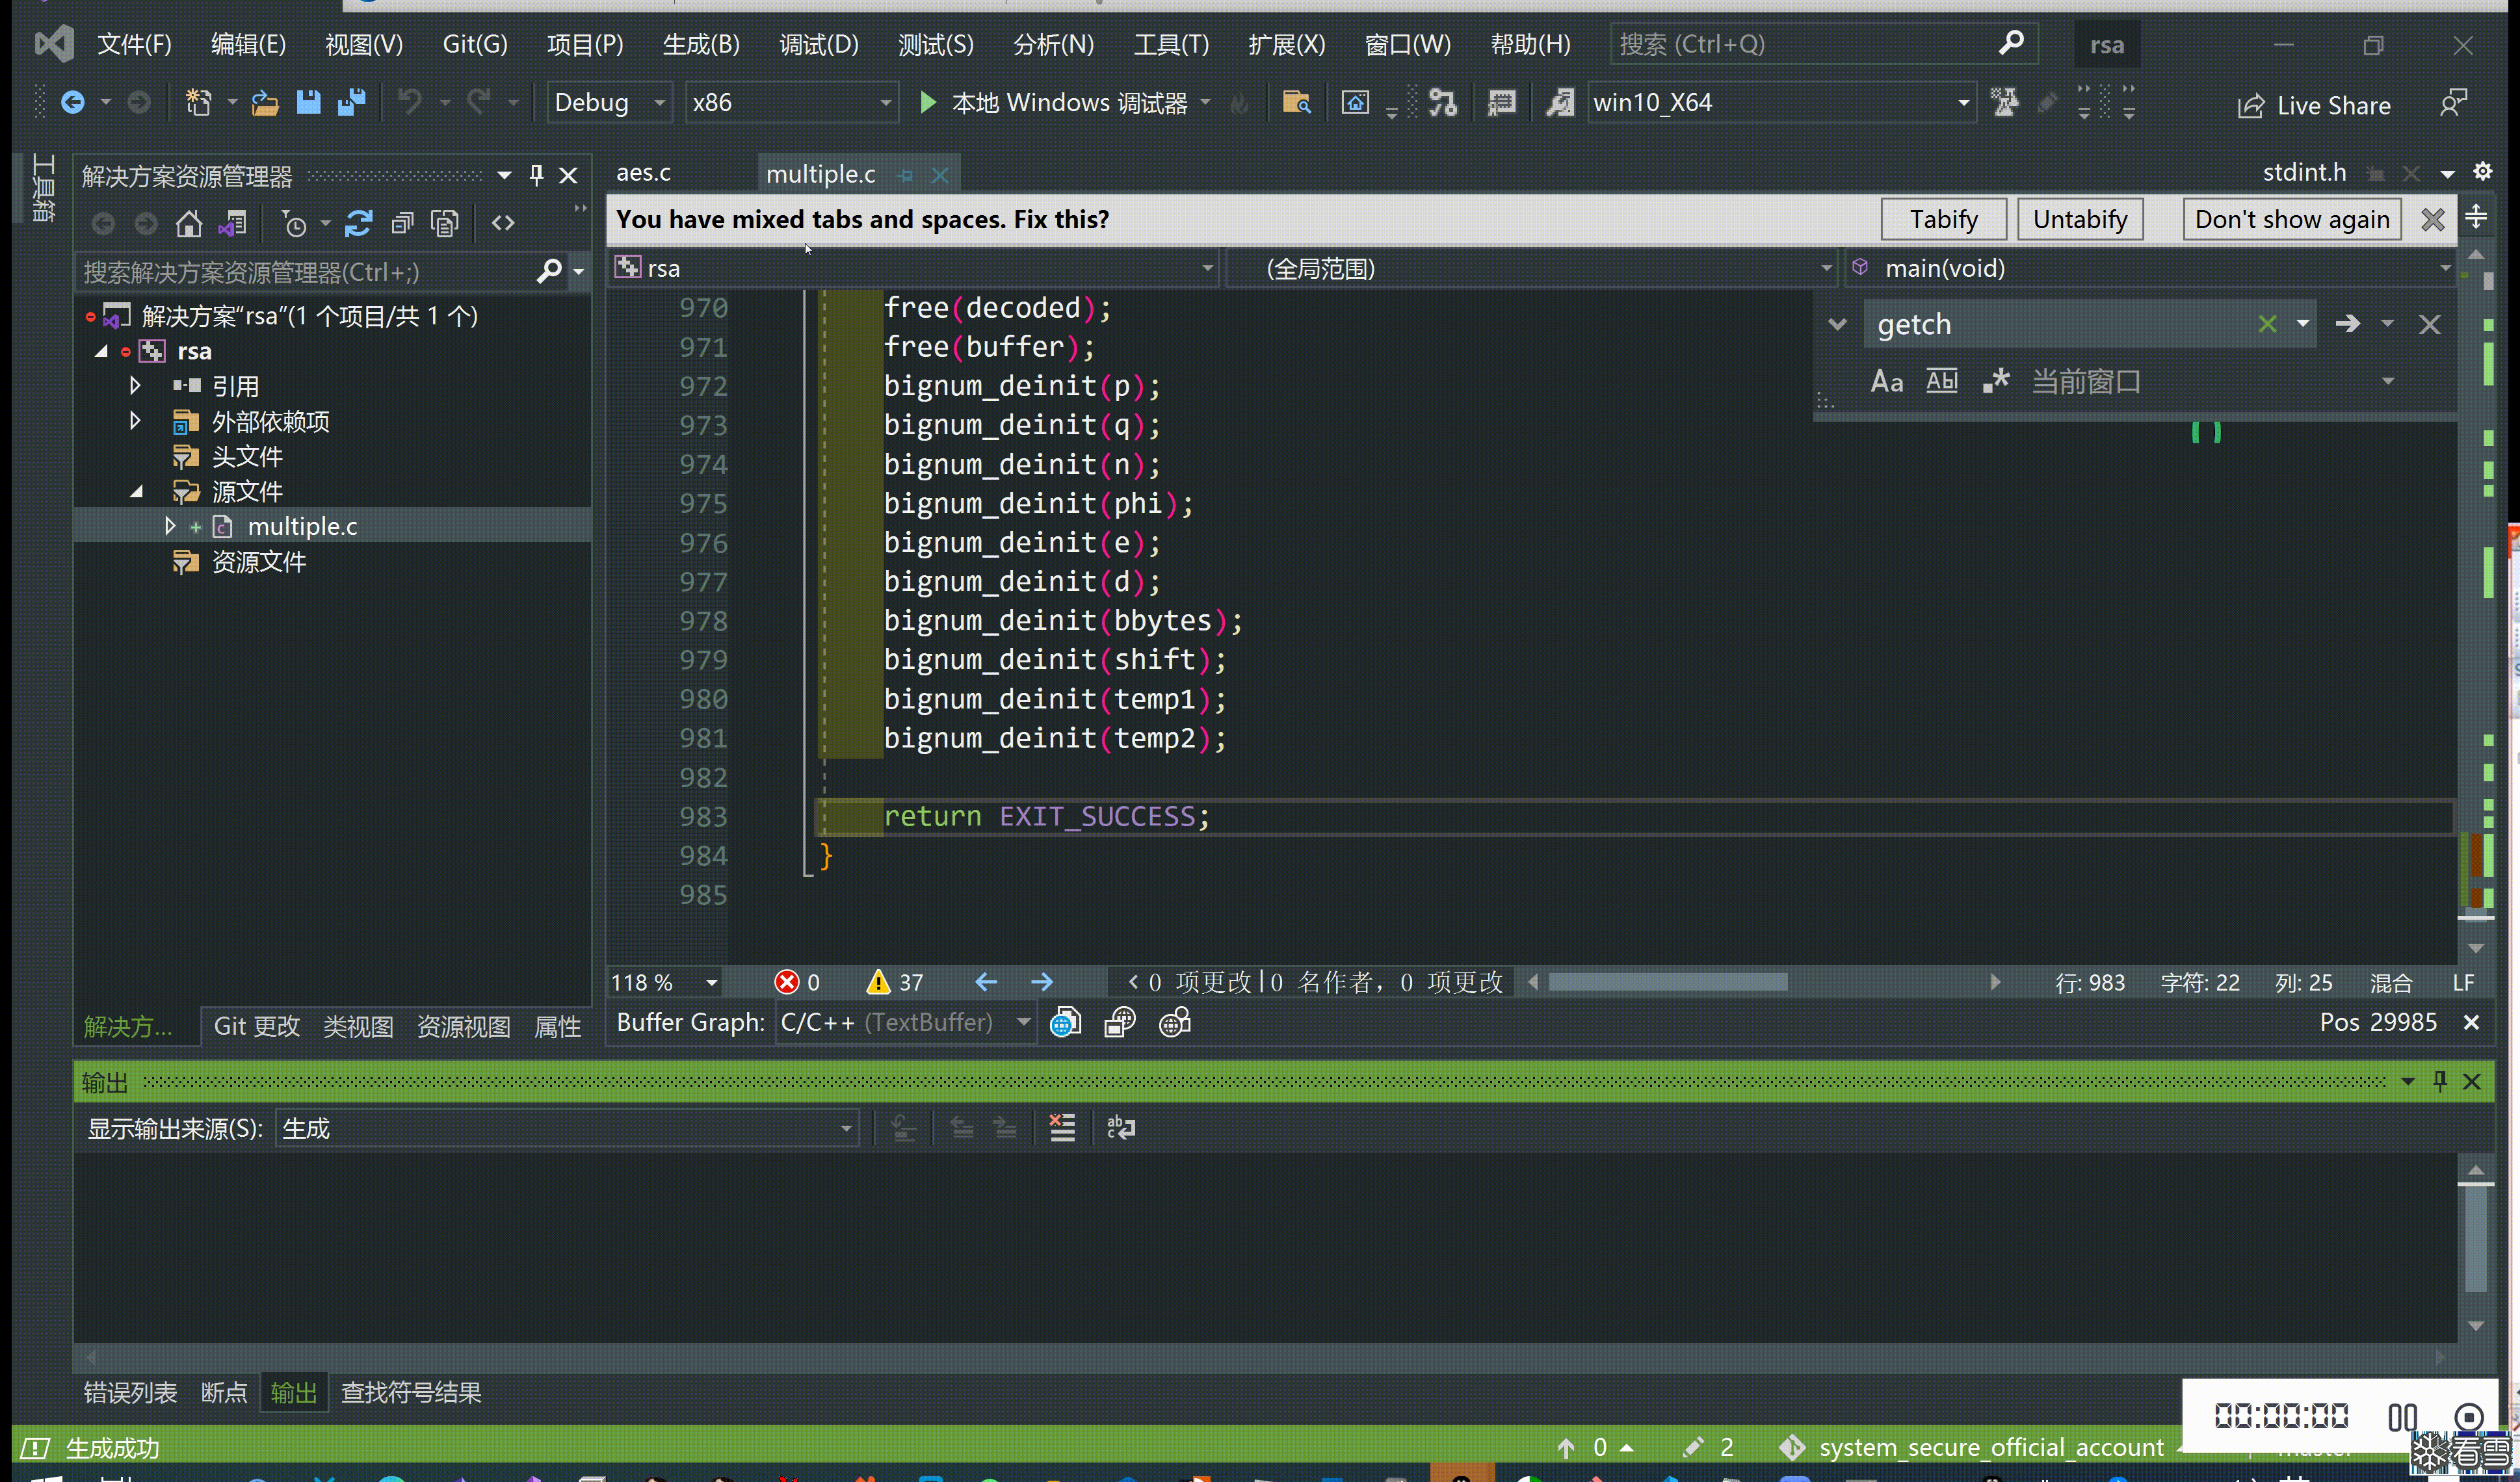Expand the multiple.c tree node
This screenshot has height=1482, width=2520.
point(170,526)
